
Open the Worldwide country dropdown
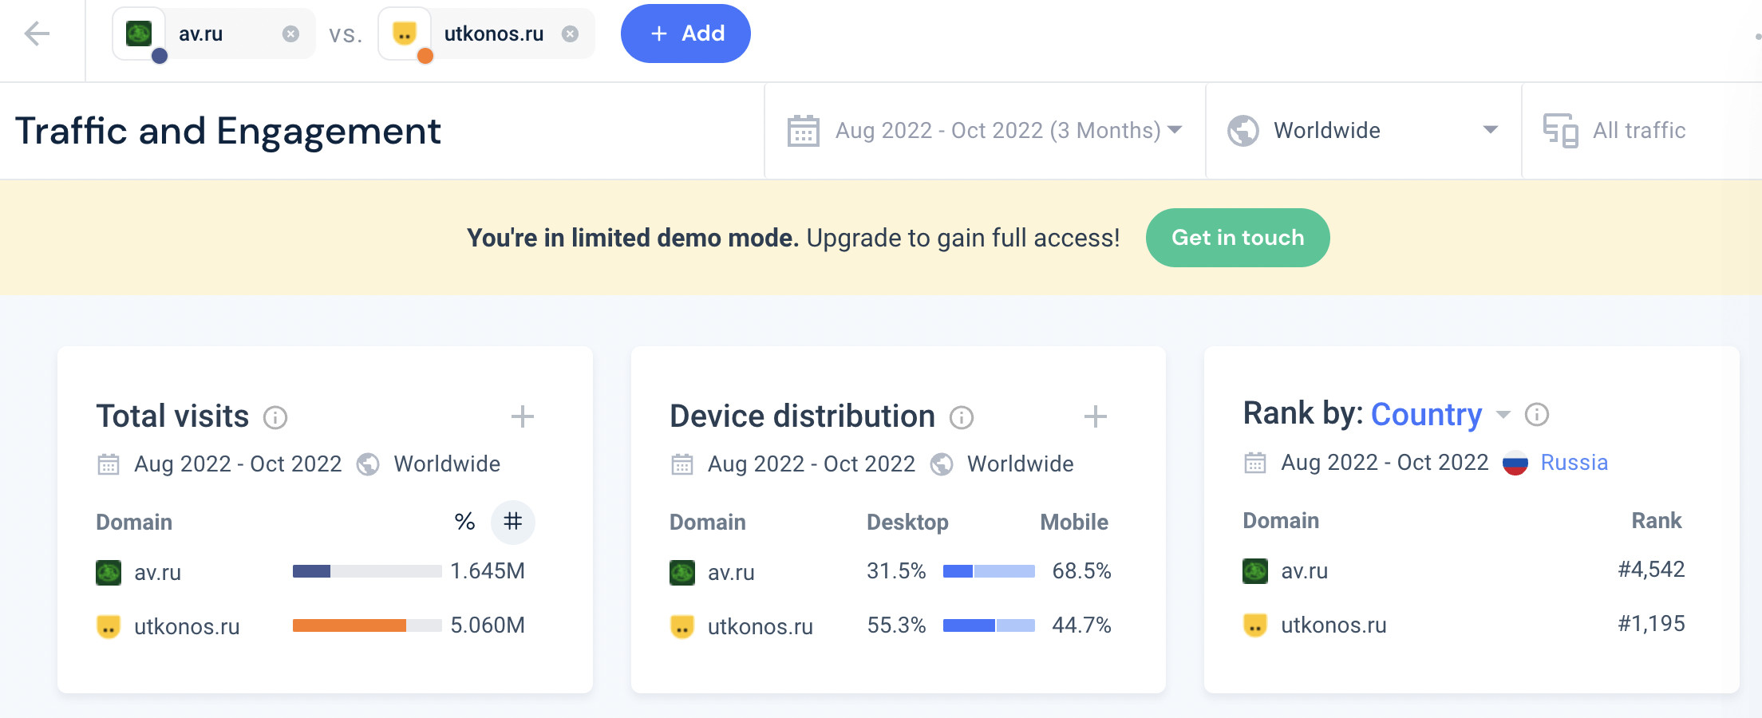tap(1362, 130)
